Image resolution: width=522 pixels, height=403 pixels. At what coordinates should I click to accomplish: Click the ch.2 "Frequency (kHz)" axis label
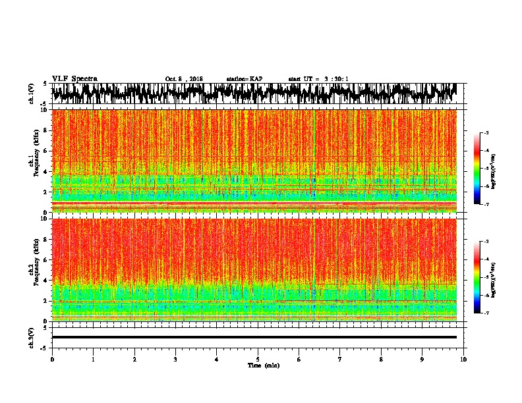[x=36, y=262]
